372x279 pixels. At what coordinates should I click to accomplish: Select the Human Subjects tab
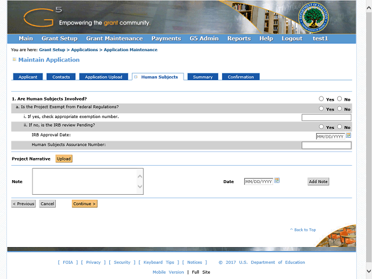[158, 77]
